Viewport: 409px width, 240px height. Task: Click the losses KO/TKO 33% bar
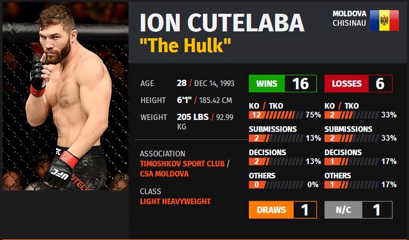coord(352,115)
